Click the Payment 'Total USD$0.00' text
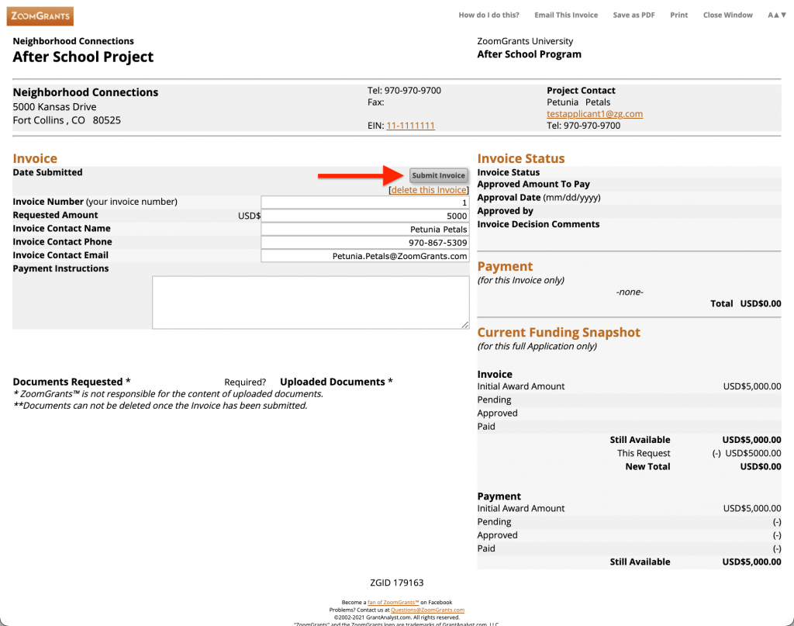794x626 pixels. click(x=745, y=303)
